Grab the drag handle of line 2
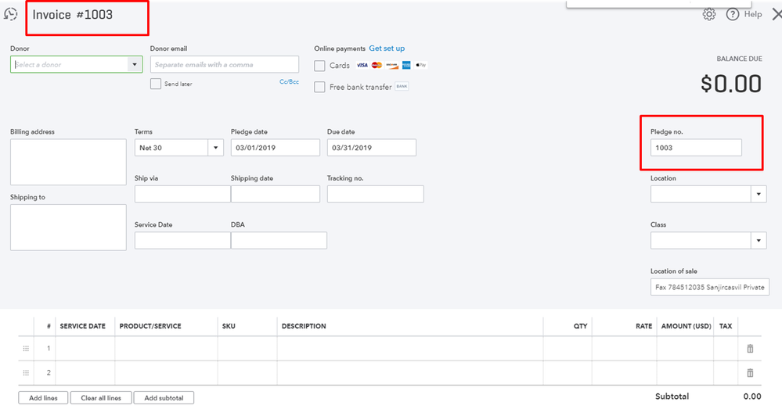 pyautogui.click(x=26, y=372)
